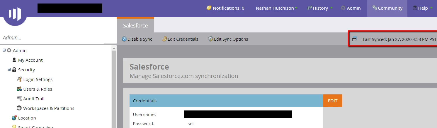Click the Credentials section header
Screen dimensions: 437x128
pyautogui.click(x=226, y=101)
